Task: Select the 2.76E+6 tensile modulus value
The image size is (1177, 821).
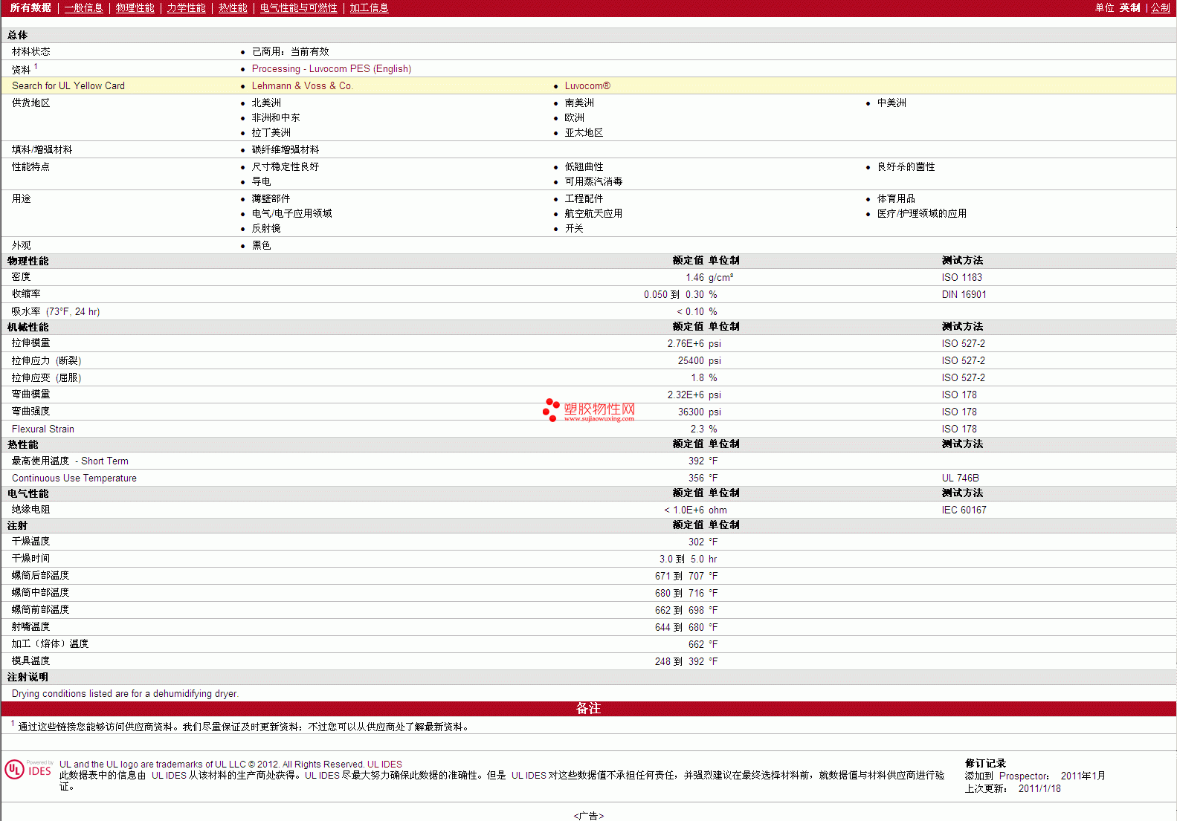Action: (x=686, y=343)
